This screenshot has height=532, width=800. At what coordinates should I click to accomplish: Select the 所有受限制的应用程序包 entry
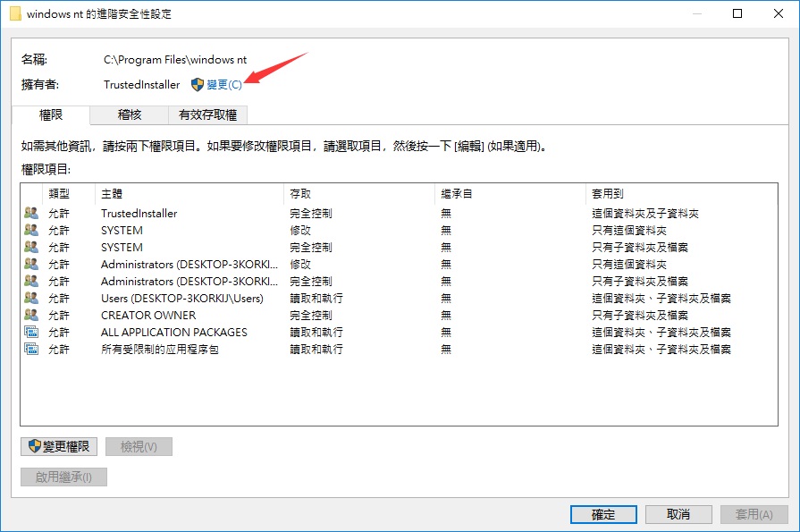[x=399, y=350]
